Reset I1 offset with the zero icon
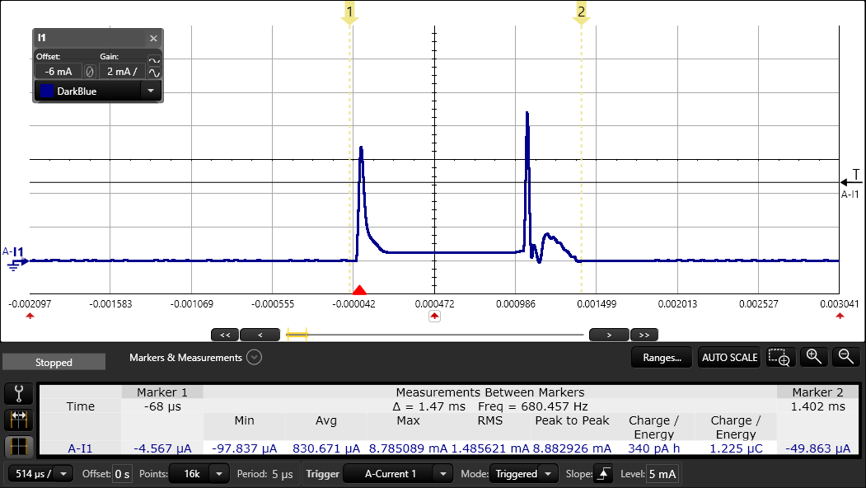 pyautogui.click(x=90, y=72)
